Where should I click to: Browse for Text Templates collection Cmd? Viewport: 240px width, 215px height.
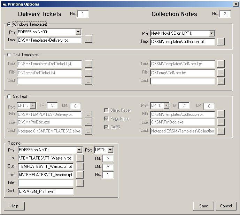221,81
